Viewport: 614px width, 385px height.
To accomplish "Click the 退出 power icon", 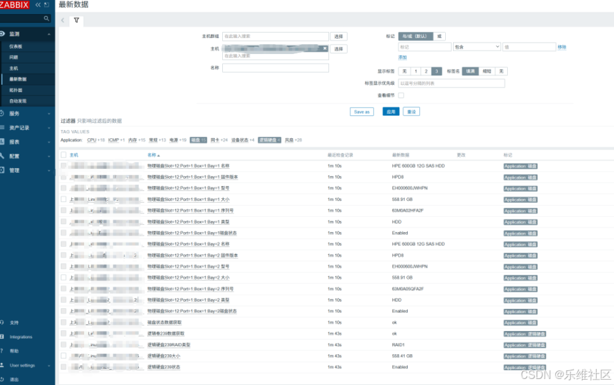I will [3, 379].
